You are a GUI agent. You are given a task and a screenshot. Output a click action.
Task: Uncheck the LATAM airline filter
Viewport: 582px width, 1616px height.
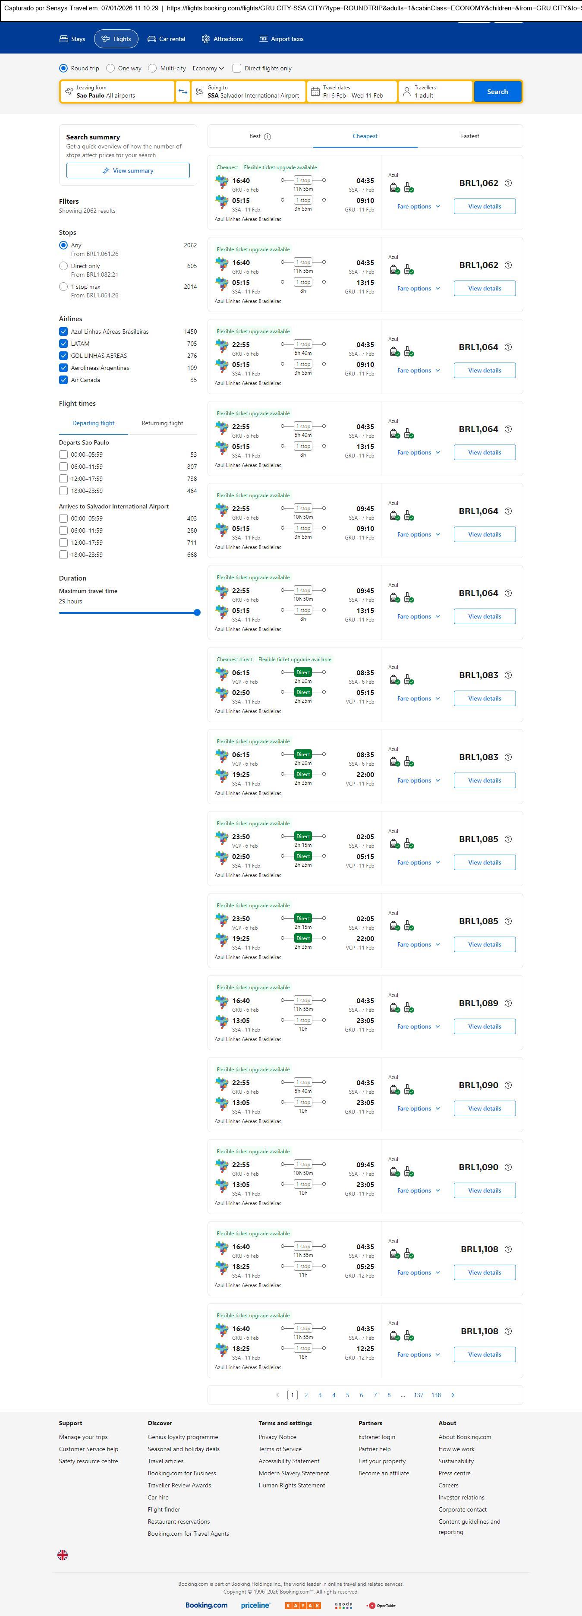point(63,344)
